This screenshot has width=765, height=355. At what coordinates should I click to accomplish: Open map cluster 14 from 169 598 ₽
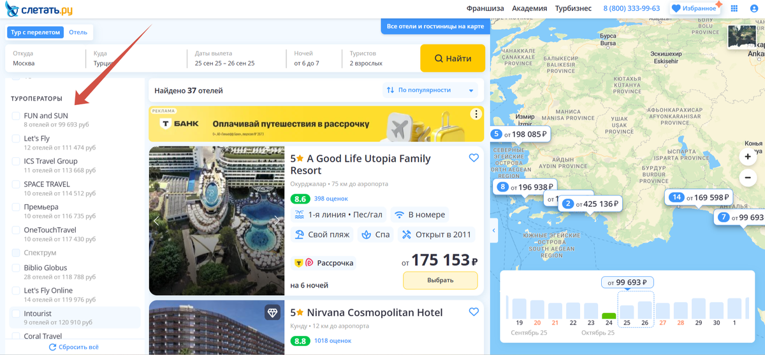point(698,197)
